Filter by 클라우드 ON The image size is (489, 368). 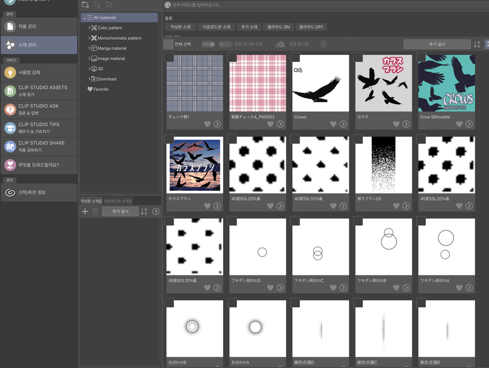279,27
